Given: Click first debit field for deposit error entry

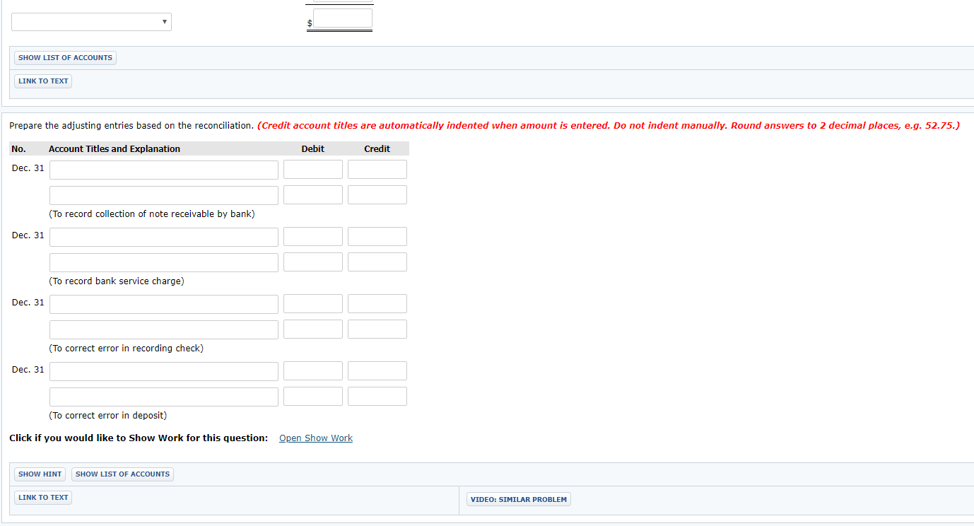Looking at the screenshot, I should (313, 371).
